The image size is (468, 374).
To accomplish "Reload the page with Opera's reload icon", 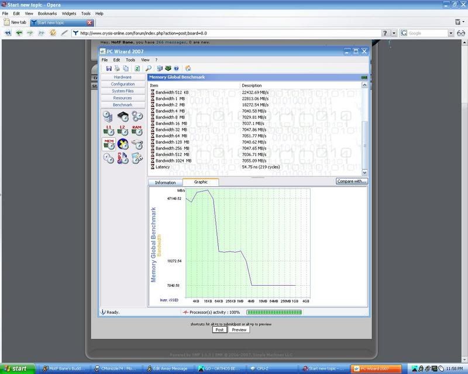I will pos(53,33).
